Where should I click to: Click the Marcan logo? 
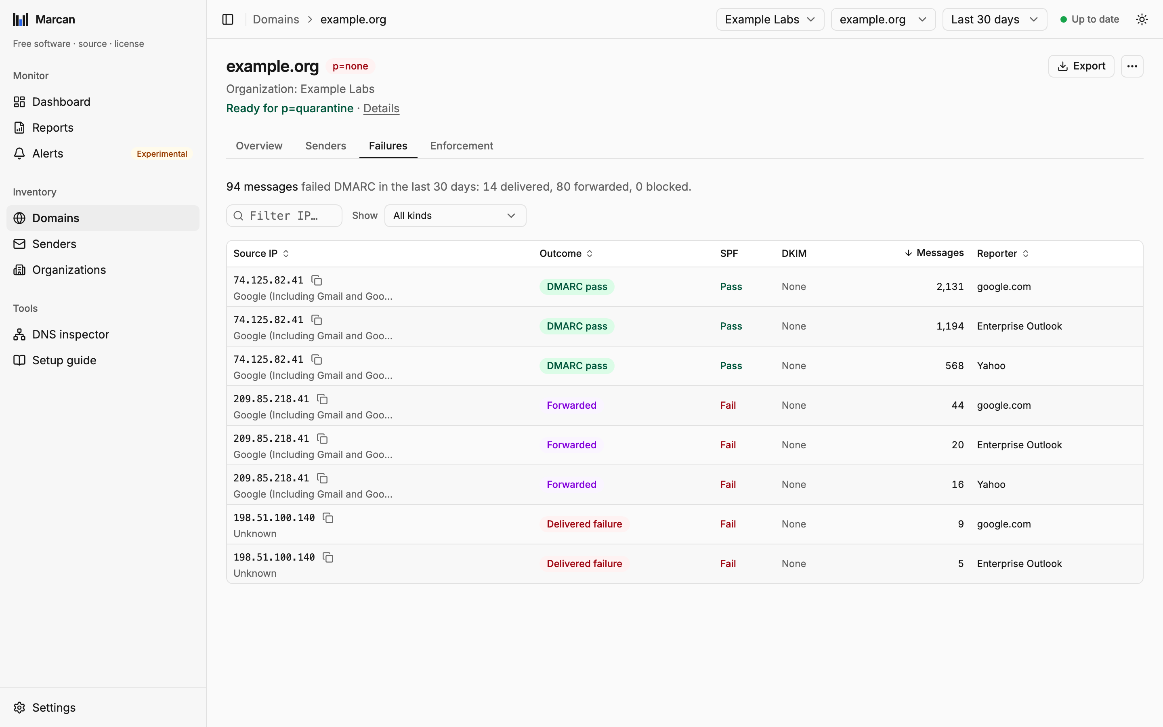(44, 19)
